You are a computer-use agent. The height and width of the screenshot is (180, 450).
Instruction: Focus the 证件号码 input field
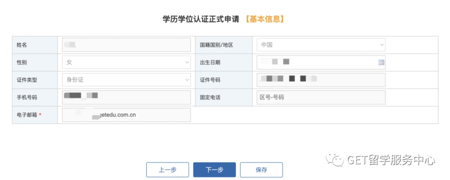tap(321, 80)
